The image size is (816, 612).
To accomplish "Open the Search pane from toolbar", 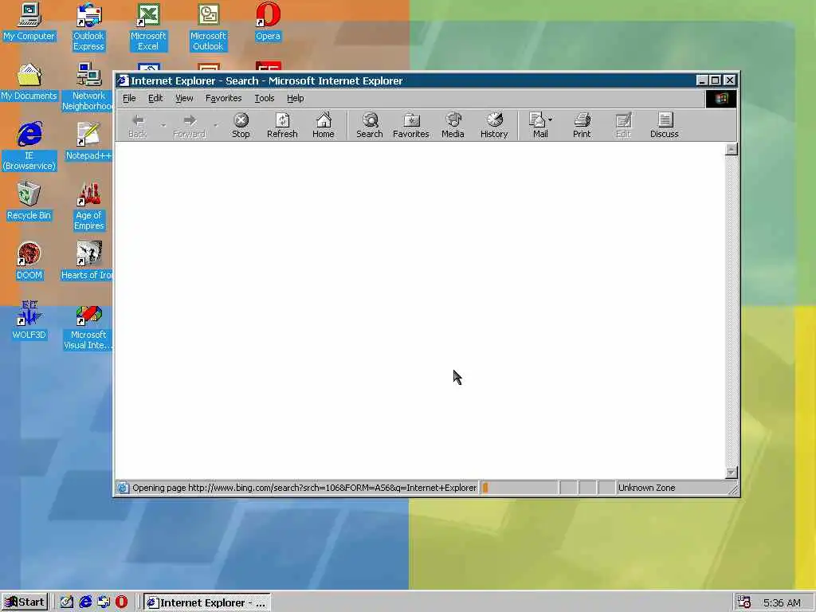I will [370, 125].
